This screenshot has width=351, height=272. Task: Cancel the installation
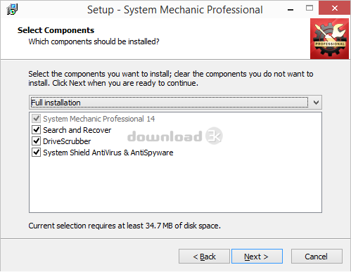[317, 257]
